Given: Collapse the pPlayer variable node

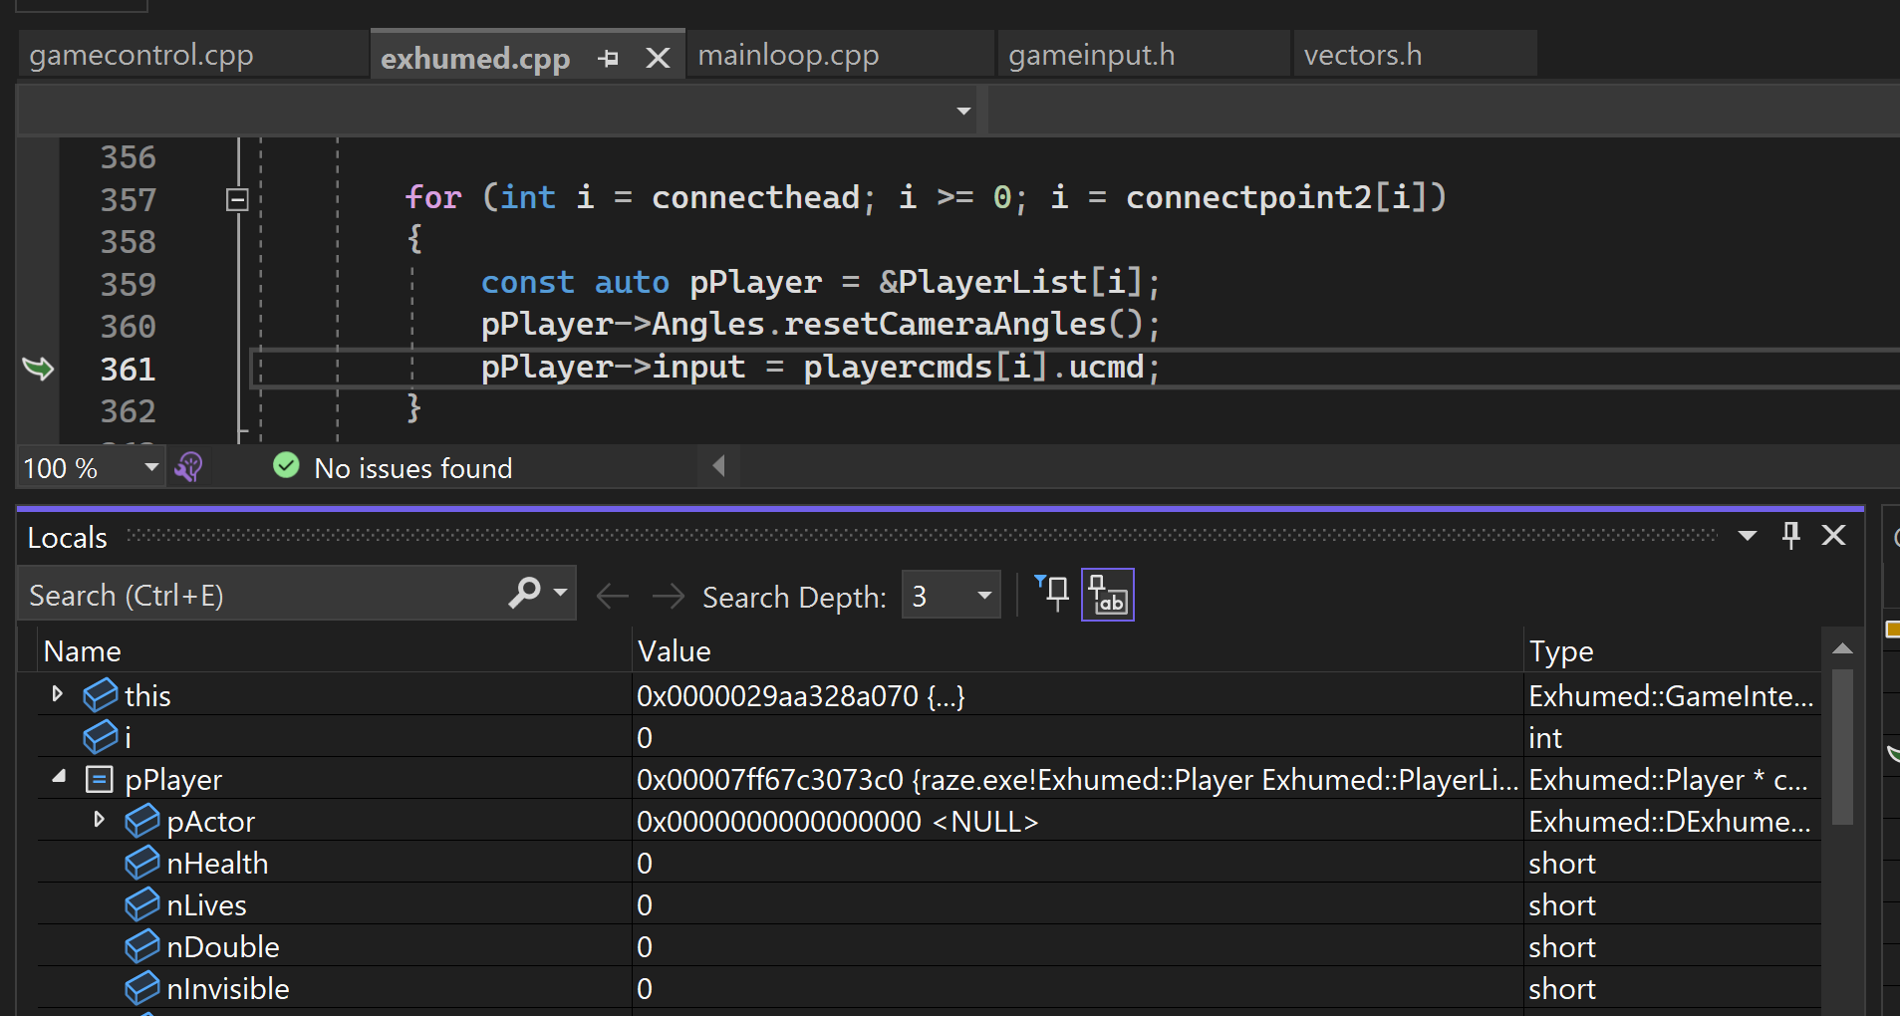Looking at the screenshot, I should click(x=59, y=777).
